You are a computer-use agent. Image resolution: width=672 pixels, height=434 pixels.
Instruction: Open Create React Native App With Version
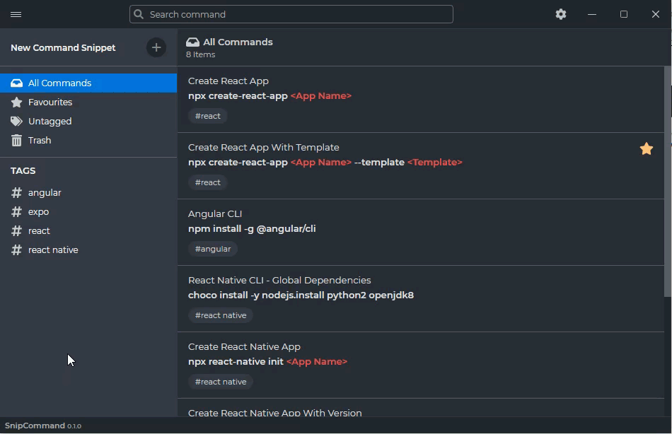click(274, 413)
